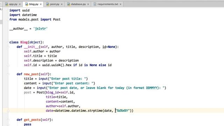Click 'author=self.author,' argument line
Screen dimensions: 224x126
(x=63, y=106)
